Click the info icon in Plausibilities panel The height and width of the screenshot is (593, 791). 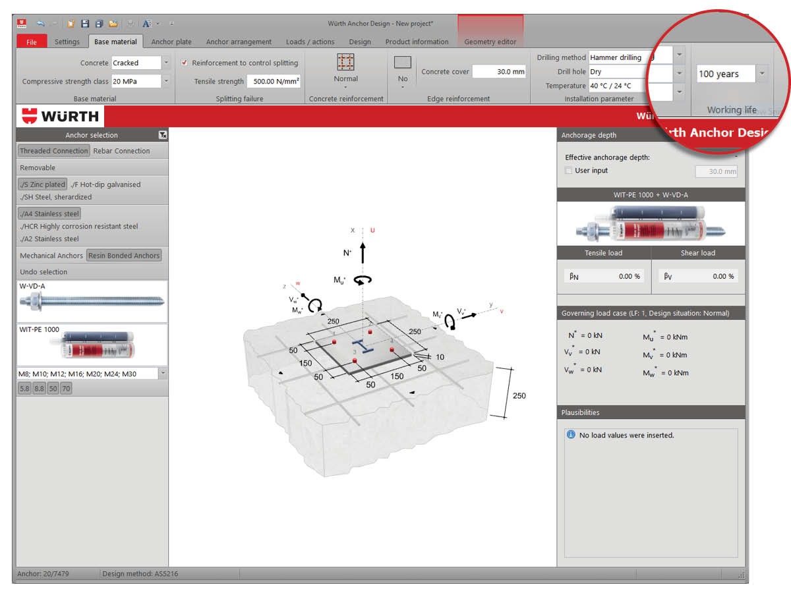571,435
